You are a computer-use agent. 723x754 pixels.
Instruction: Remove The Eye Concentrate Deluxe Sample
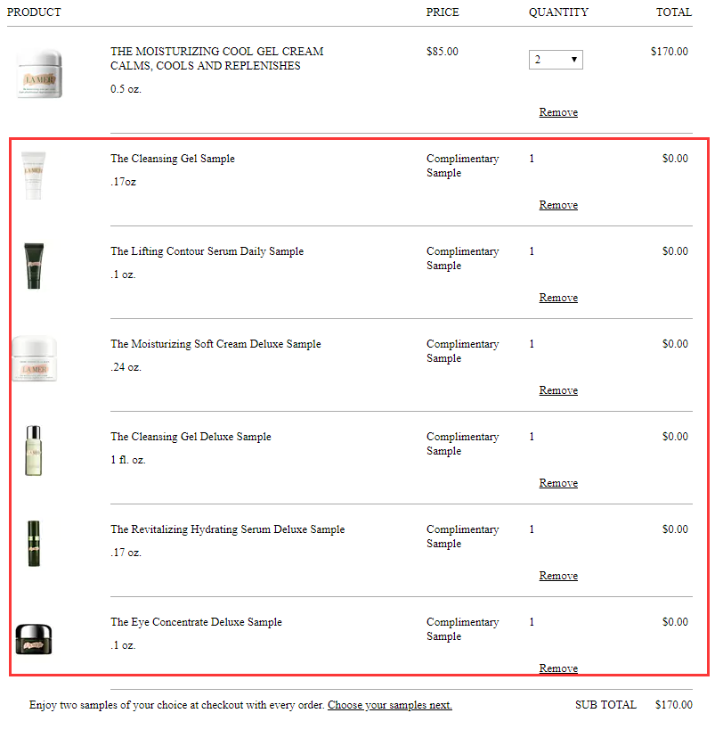(x=558, y=668)
